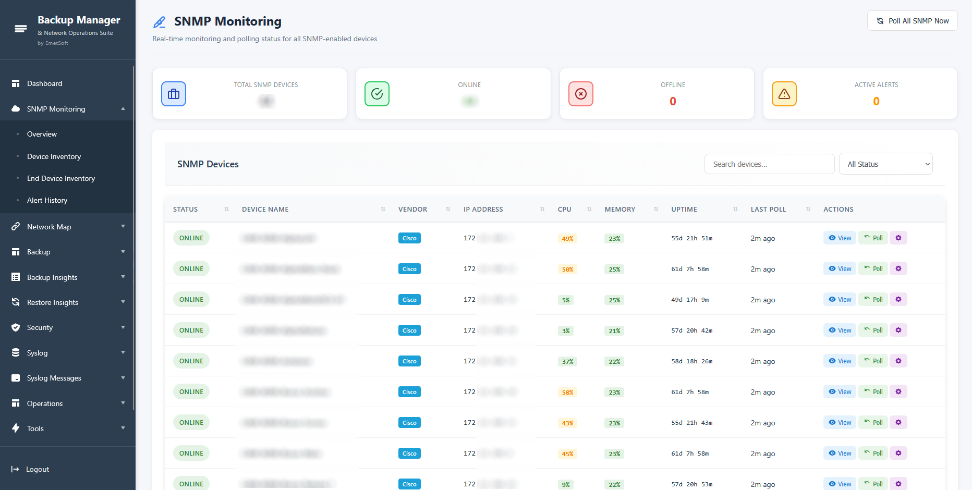Click the pencil icon beside SNMP Monitoring title
Image resolution: width=972 pixels, height=490 pixels.
coord(159,22)
